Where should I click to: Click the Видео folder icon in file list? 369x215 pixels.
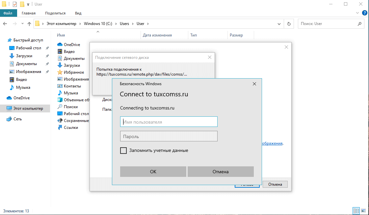pyautogui.click(x=60, y=52)
